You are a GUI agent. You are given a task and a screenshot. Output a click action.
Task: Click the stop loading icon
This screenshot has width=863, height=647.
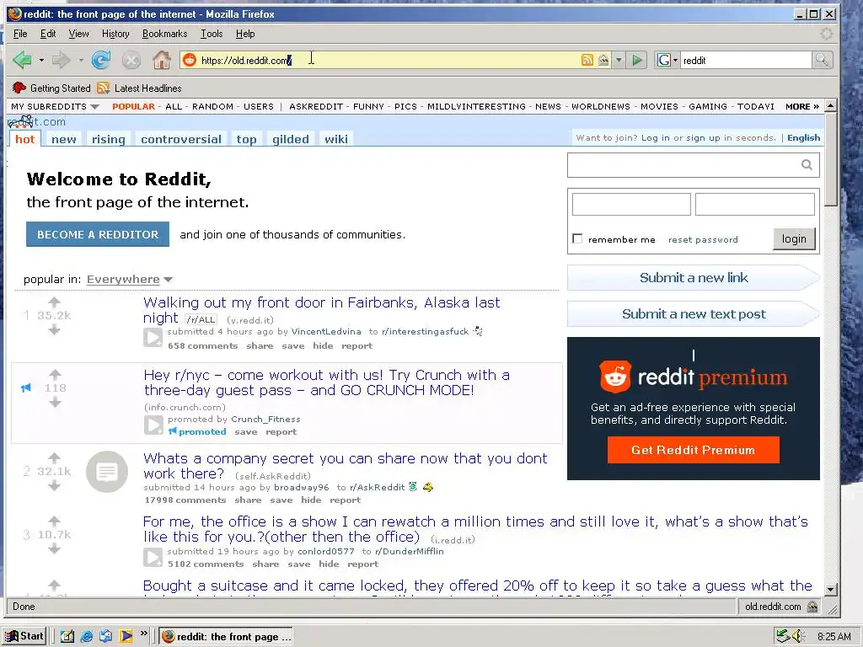coord(131,60)
